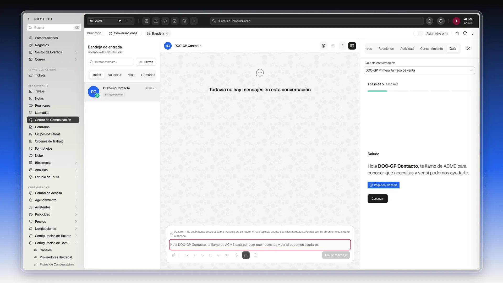
Task: Open the Bandeja dropdown
Action: coord(158,33)
